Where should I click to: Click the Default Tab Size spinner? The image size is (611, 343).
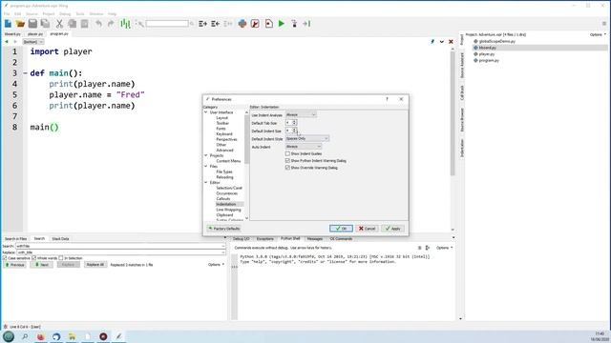tap(291, 123)
